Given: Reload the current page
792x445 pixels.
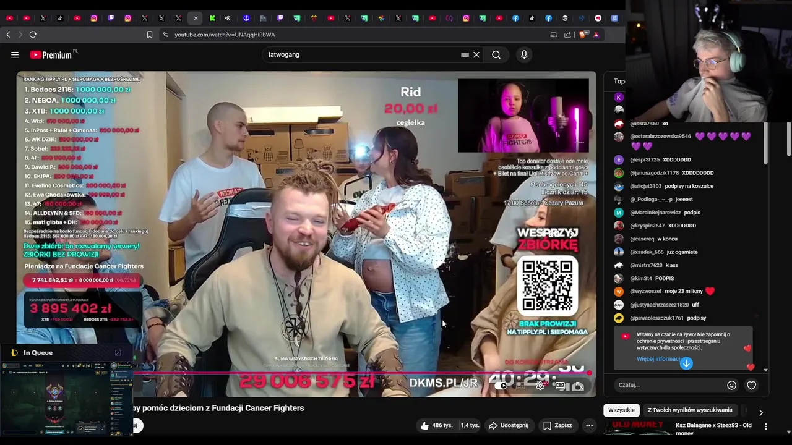Looking at the screenshot, I should (33, 35).
